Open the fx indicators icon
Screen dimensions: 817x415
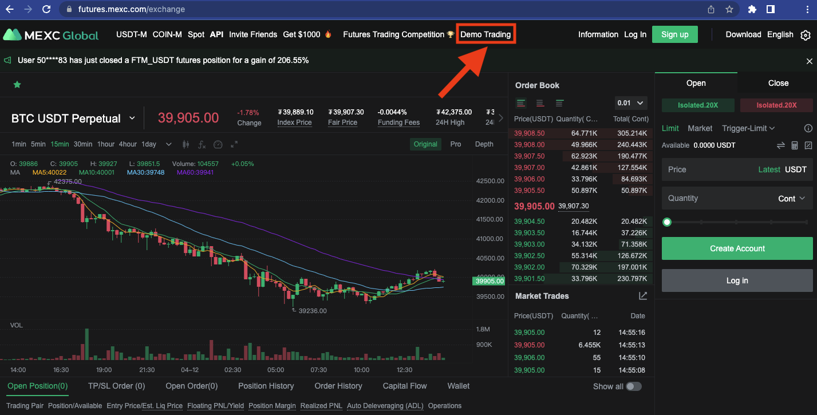(202, 144)
